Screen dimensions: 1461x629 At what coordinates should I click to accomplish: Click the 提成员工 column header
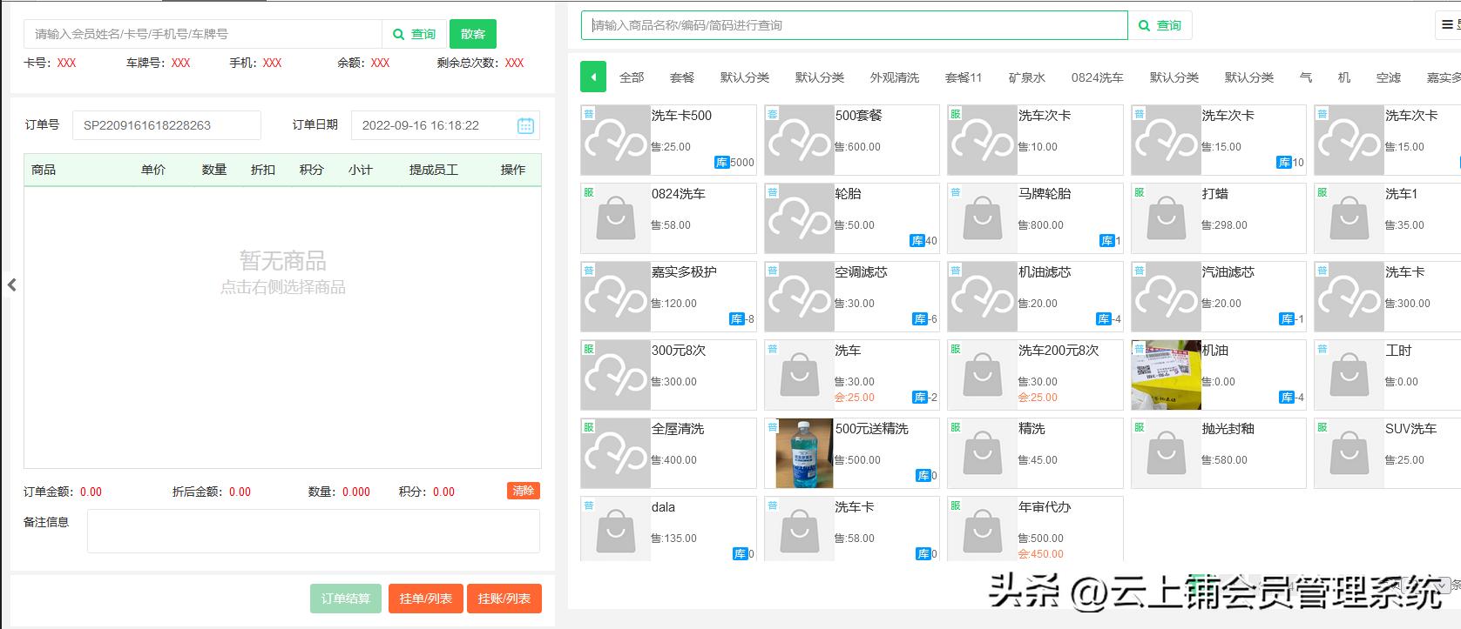point(434,170)
